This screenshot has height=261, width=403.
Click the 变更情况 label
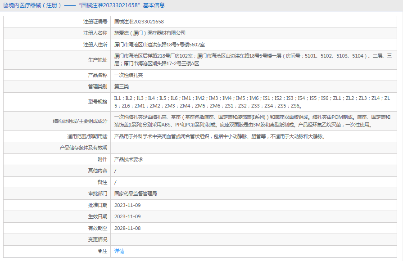click(98, 239)
